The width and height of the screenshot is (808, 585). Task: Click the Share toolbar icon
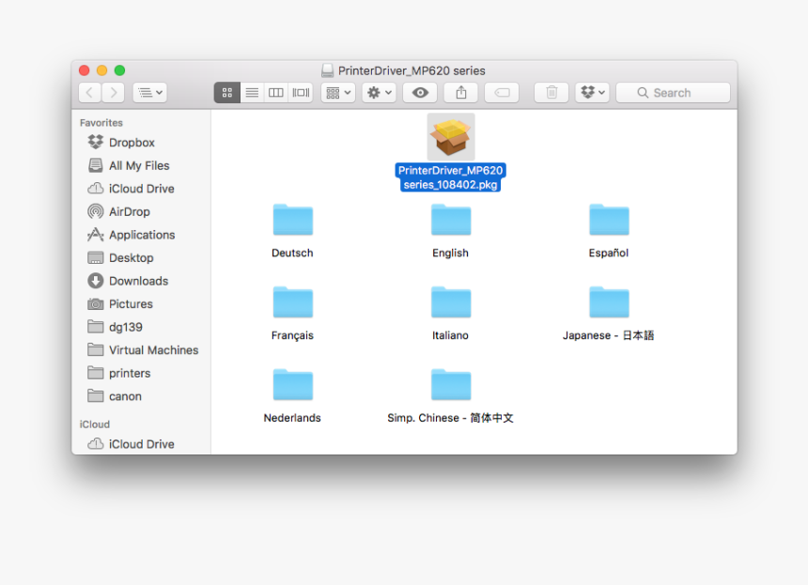coord(461,93)
